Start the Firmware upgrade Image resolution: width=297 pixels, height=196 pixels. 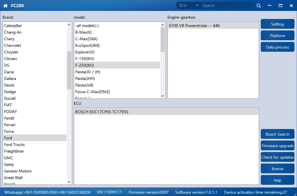tap(277, 146)
